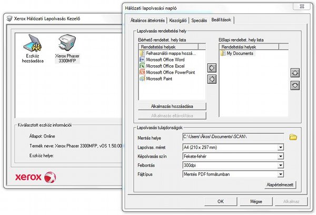
Task: Click the move-left arrow between destination lists
Action: coord(212,79)
